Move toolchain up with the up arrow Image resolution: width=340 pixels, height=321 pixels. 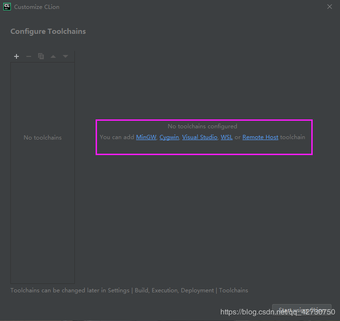click(53, 56)
